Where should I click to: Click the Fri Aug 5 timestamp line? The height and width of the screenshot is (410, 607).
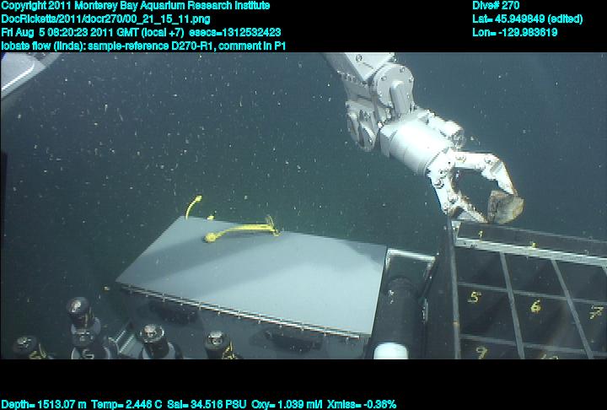[x=141, y=32]
